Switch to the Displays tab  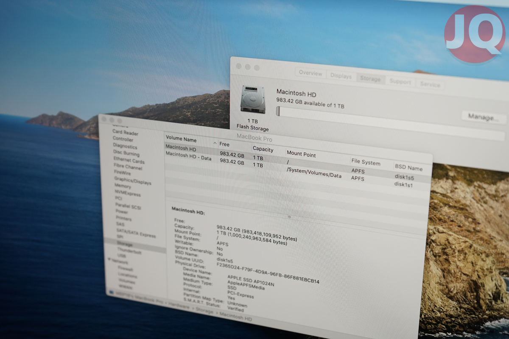tap(341, 76)
